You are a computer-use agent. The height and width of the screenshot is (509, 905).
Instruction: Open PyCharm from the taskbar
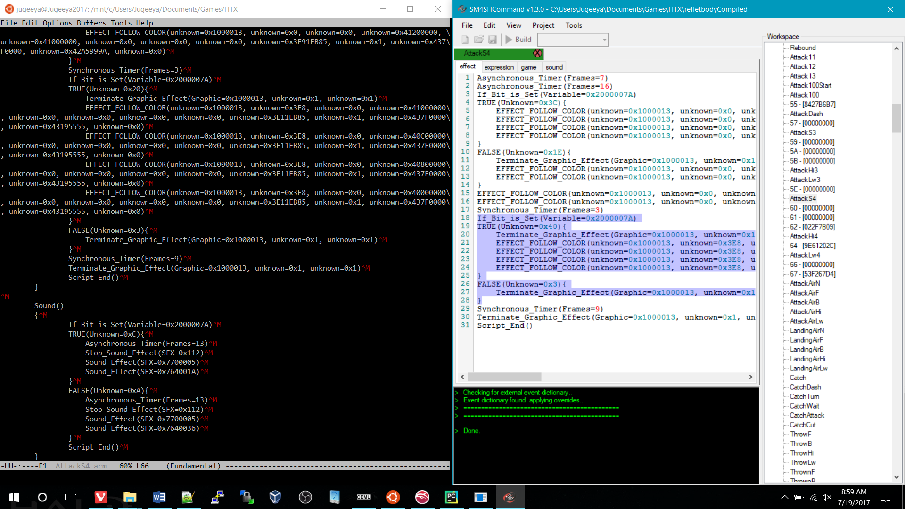click(451, 497)
